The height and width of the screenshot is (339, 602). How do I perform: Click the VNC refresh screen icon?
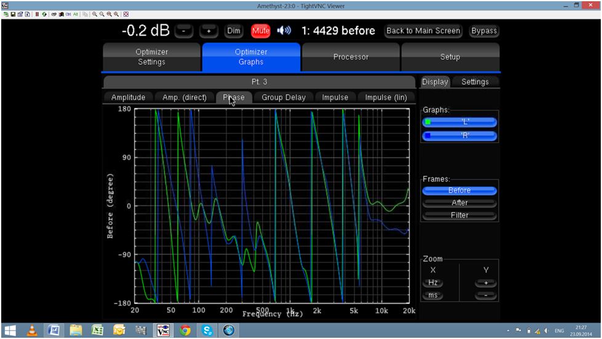pos(44,14)
